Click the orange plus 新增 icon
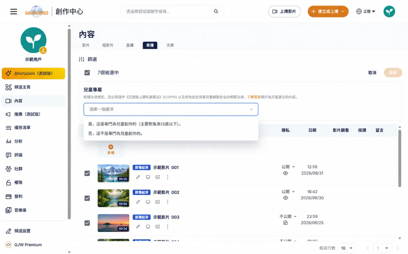Screen dimensions: 408x254 [x=111, y=147]
